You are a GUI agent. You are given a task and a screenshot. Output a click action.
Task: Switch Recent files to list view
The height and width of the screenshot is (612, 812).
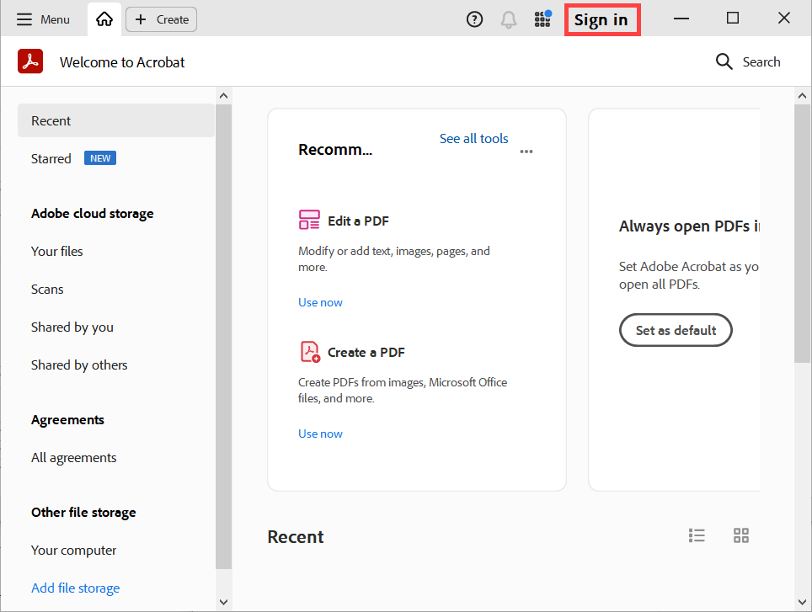click(697, 535)
